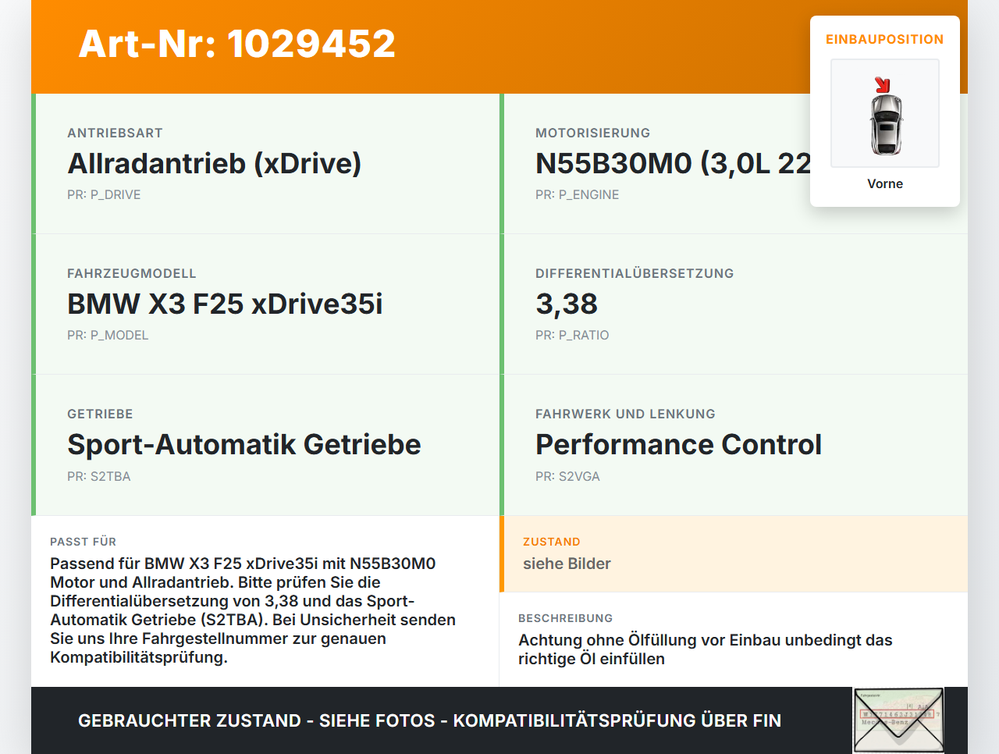
Task: Click the Zustand siehe Bilder box
Action: pos(734,553)
